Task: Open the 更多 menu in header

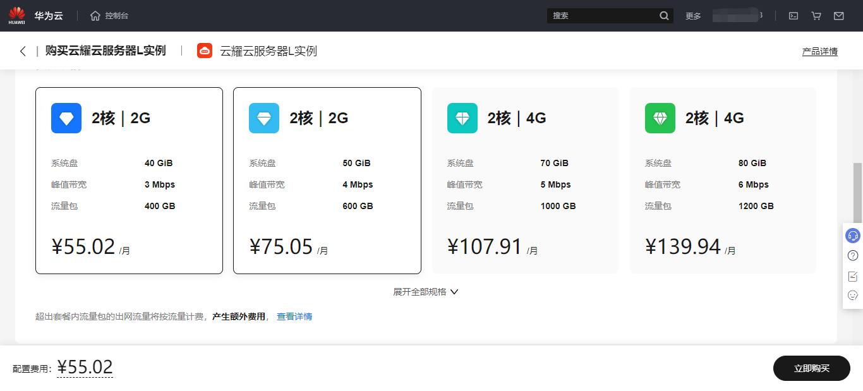Action: (693, 16)
